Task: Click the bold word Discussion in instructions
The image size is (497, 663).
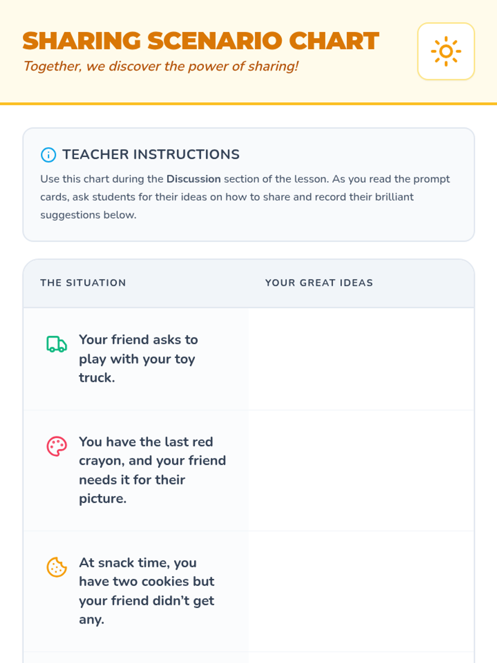Action: [193, 179]
